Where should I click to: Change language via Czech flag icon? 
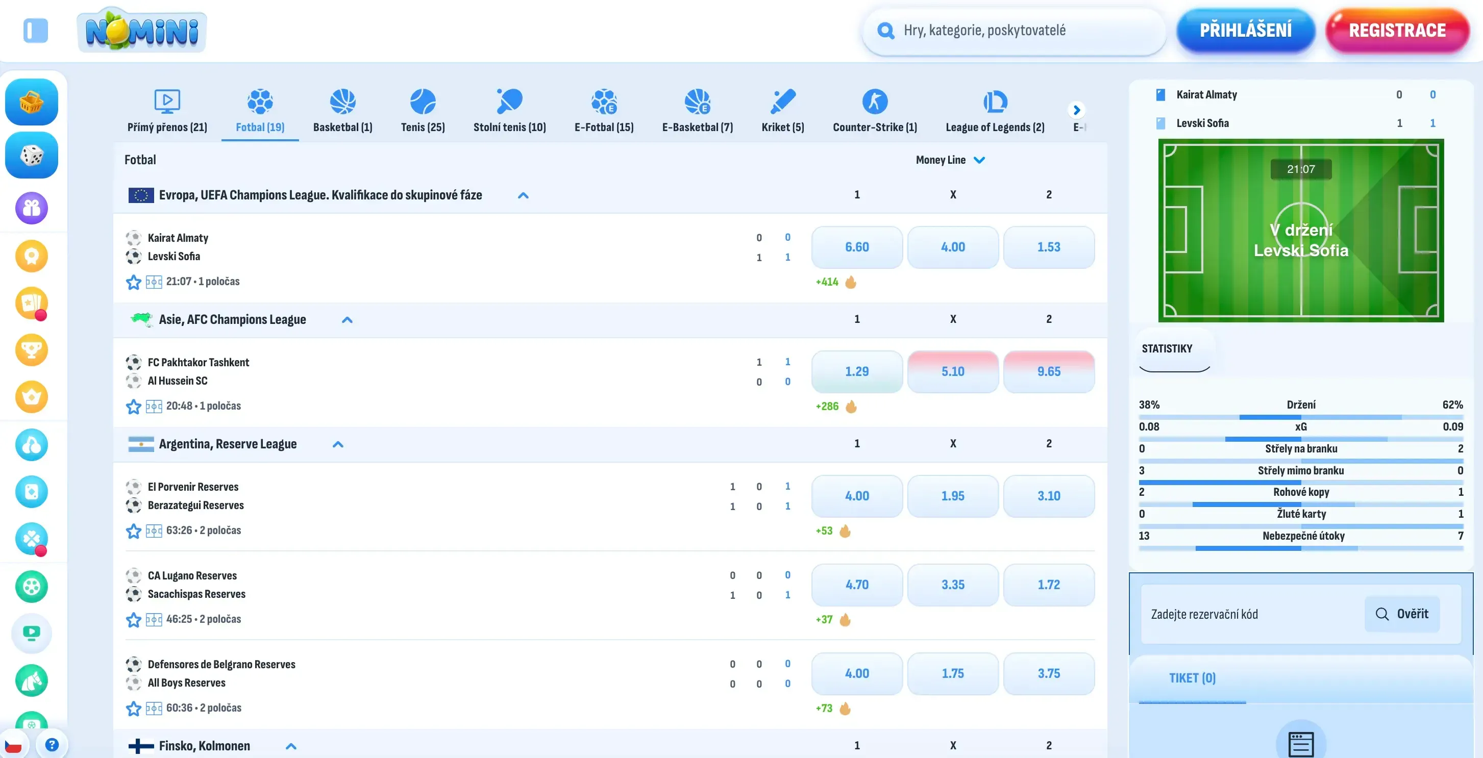pos(13,745)
